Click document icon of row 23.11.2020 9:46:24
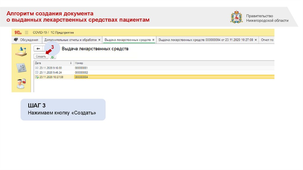The image size is (303, 170). tap(36, 72)
